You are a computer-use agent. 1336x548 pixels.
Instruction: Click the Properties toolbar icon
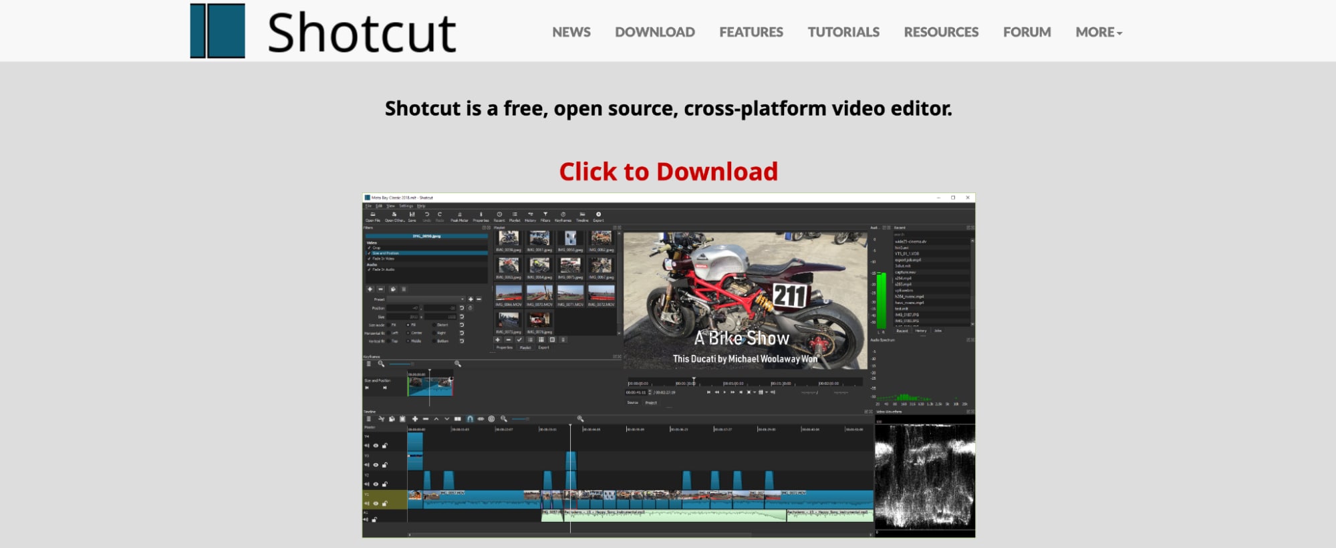(481, 215)
